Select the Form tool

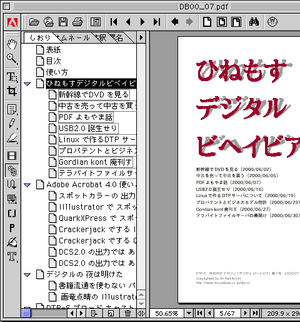[12, 199]
